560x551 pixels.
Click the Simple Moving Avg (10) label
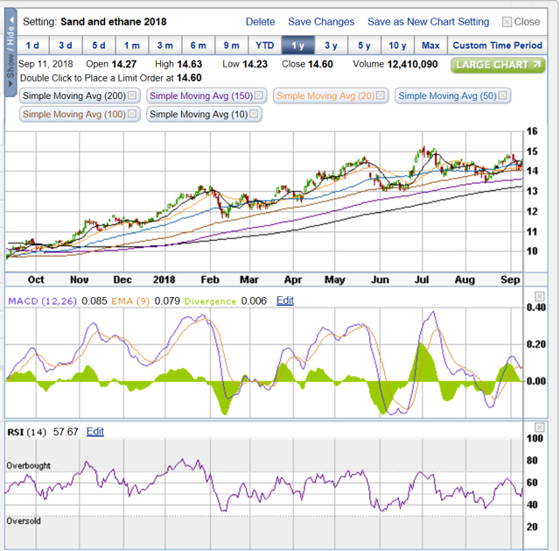(199, 114)
